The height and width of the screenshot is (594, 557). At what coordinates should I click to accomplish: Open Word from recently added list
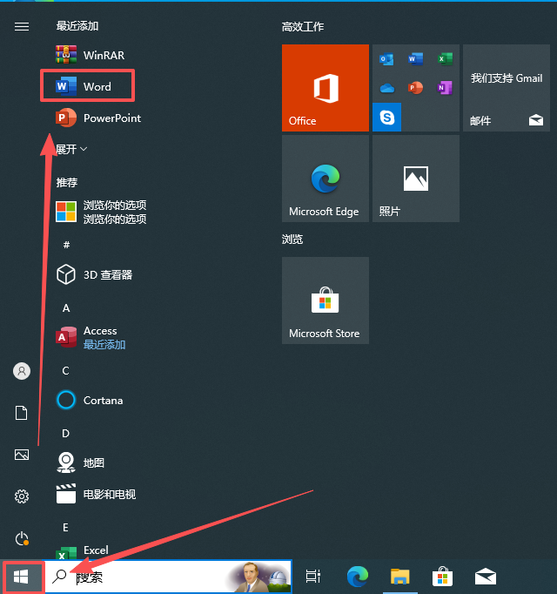(x=88, y=86)
